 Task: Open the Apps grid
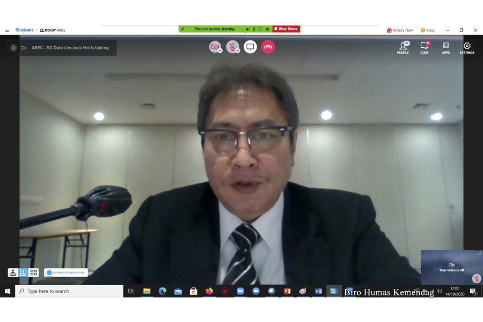pos(446,48)
